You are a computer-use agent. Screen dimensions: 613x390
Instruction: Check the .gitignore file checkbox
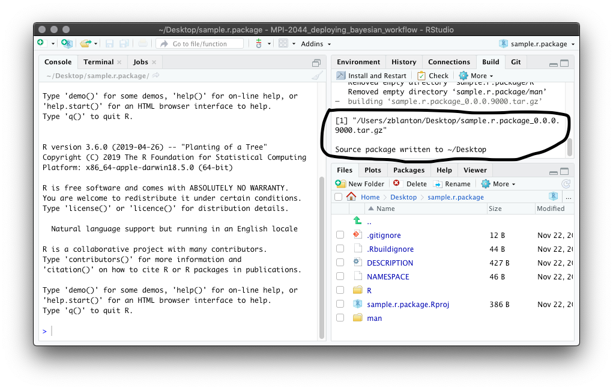point(340,235)
